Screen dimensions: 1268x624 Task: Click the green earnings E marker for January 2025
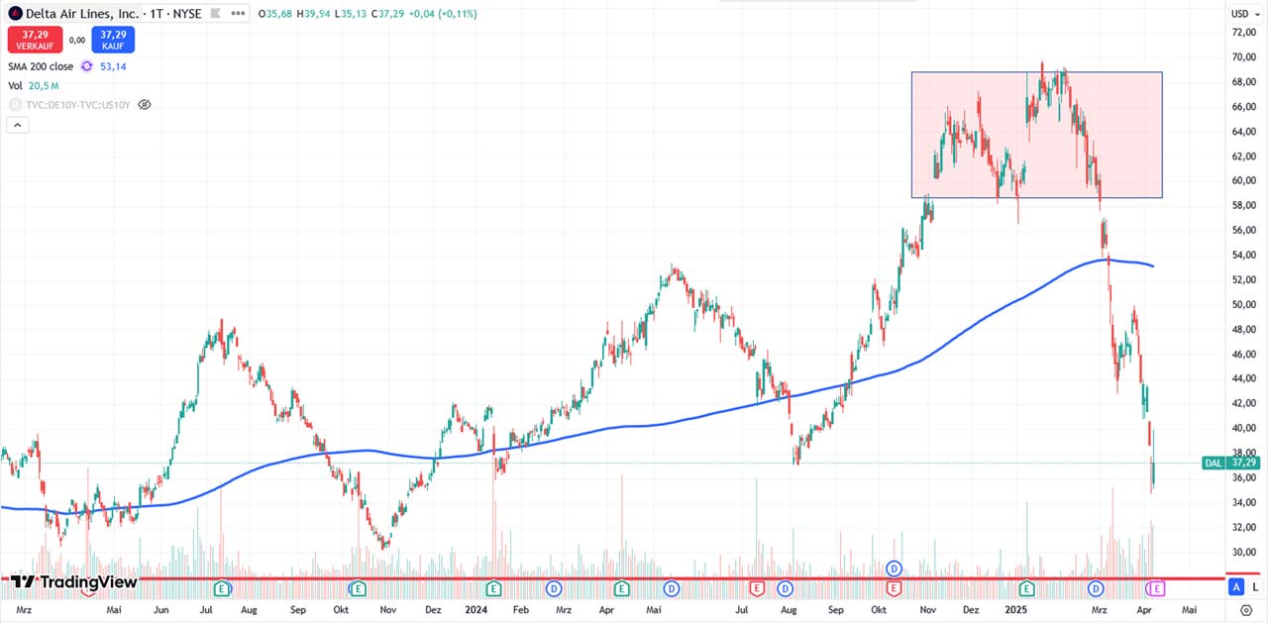(x=1027, y=588)
